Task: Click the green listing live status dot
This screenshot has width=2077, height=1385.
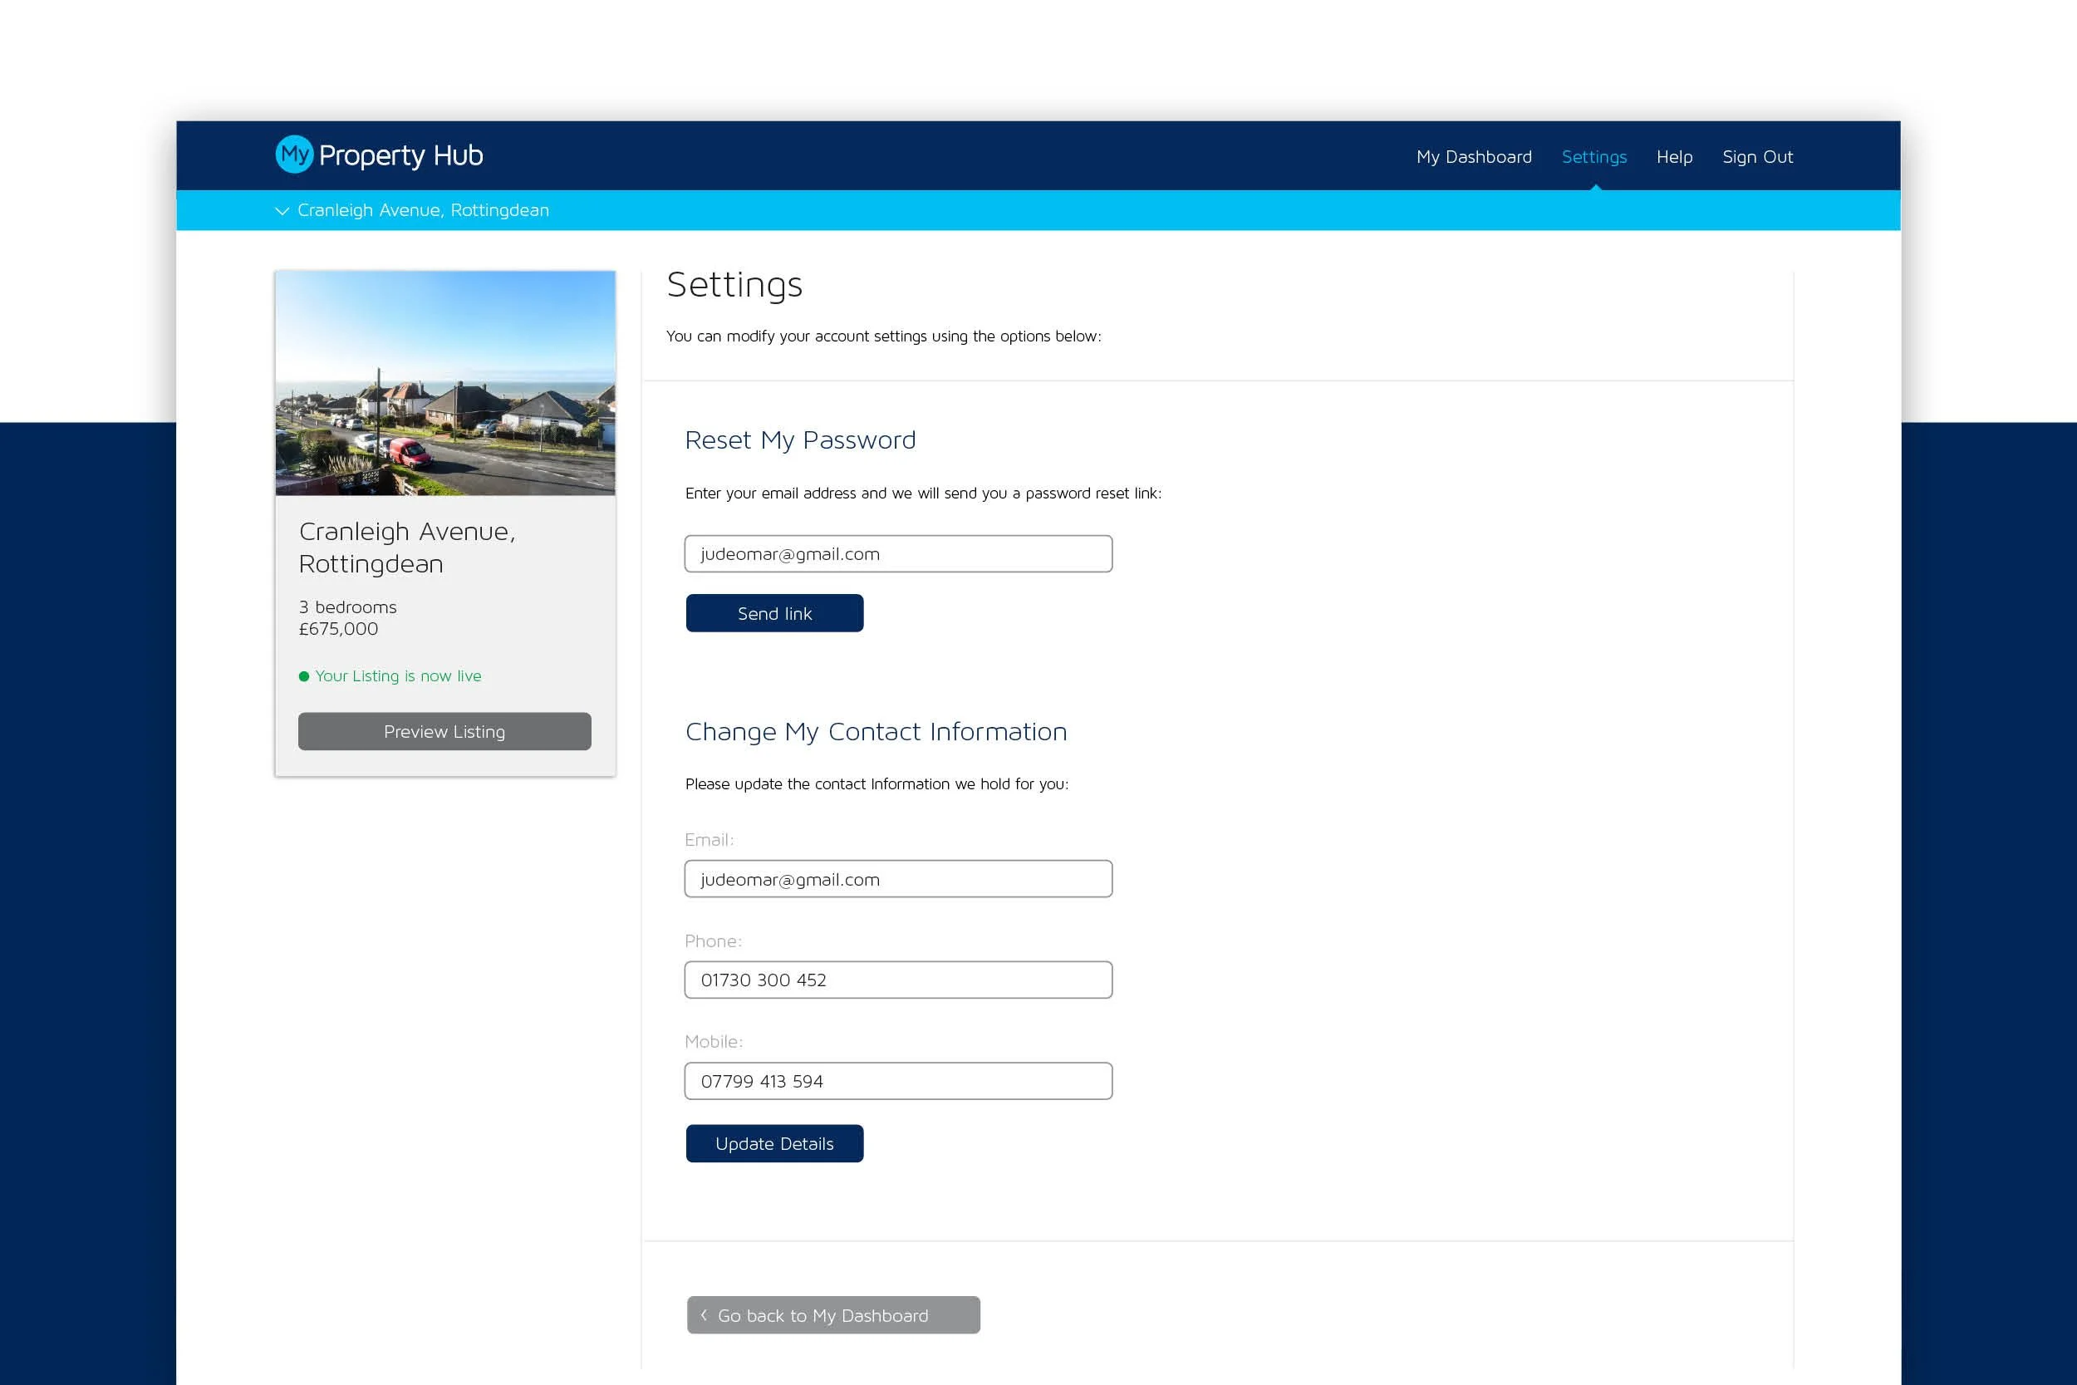Action: [304, 676]
